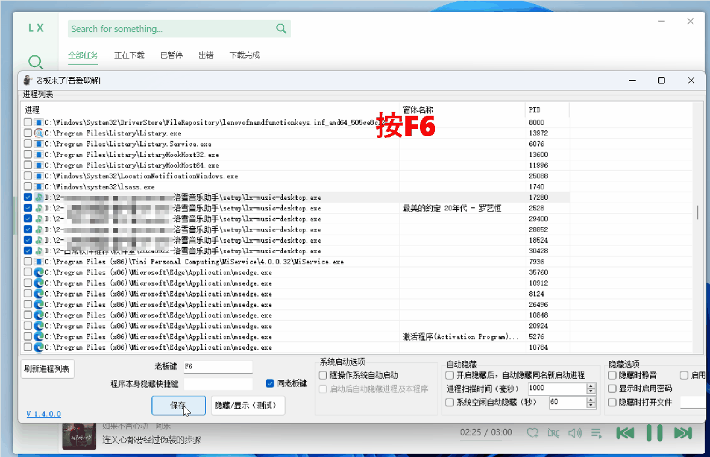Viewport: 710px width, 457px height.
Task: Click the heart favorite icon in player bar
Action: click(532, 433)
